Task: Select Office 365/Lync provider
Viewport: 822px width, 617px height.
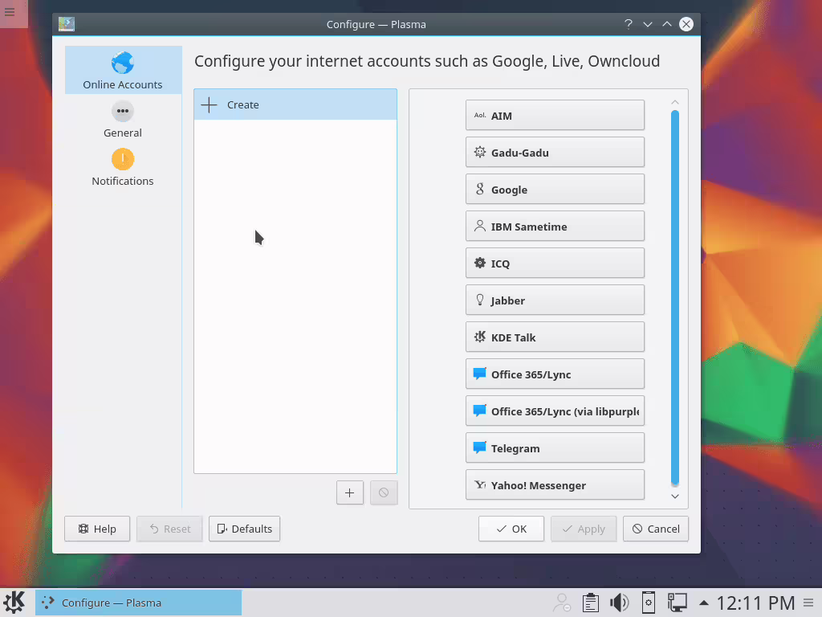Action: click(x=555, y=374)
